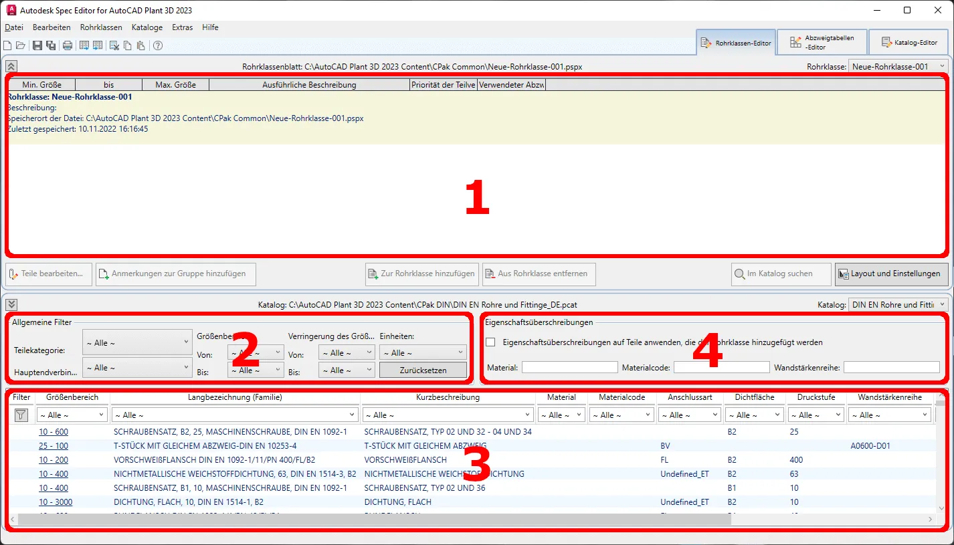This screenshot has height=545, width=954.
Task: Click the horizontal scrollbar in catalog list
Action: (x=375, y=519)
